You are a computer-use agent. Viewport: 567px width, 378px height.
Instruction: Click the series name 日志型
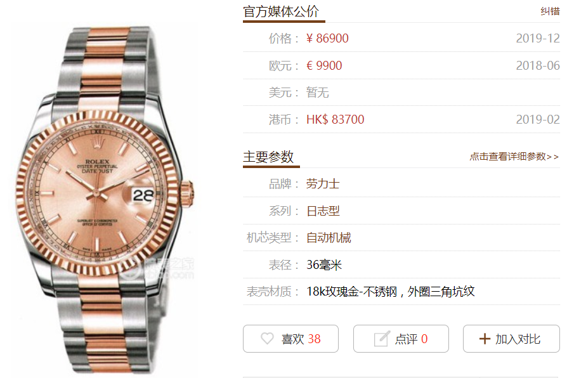point(323,211)
